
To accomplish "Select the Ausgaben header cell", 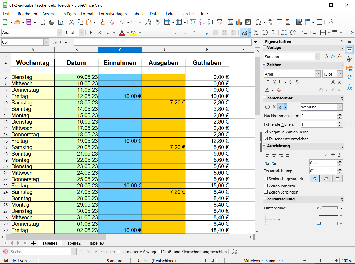I will [163, 63].
